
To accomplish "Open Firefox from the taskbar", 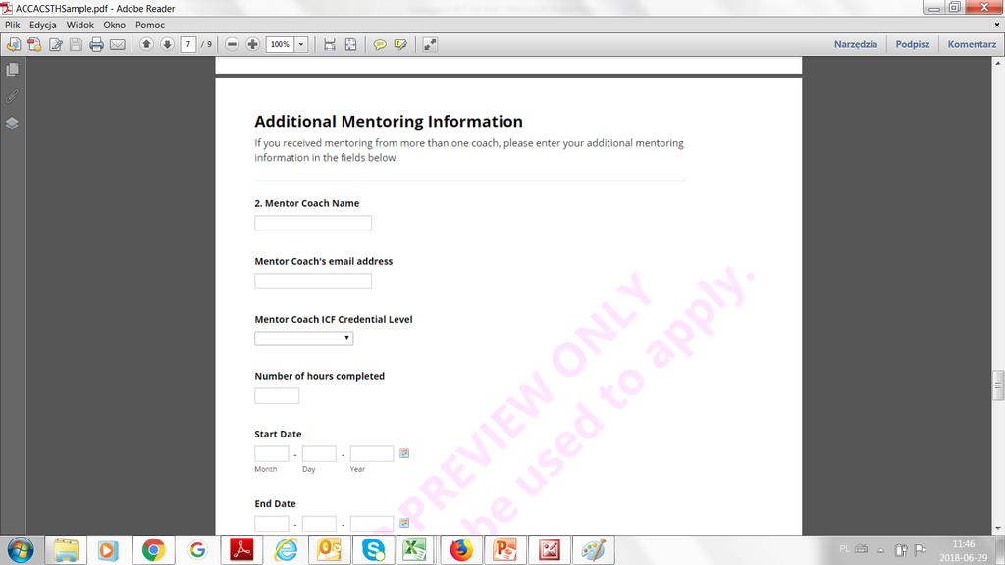I will click(461, 550).
